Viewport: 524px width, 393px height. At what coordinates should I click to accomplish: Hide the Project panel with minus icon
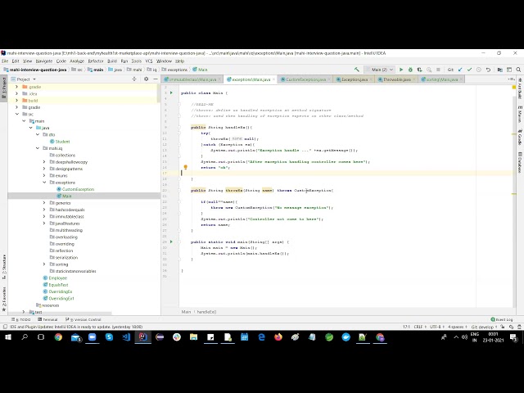pyautogui.click(x=156, y=79)
